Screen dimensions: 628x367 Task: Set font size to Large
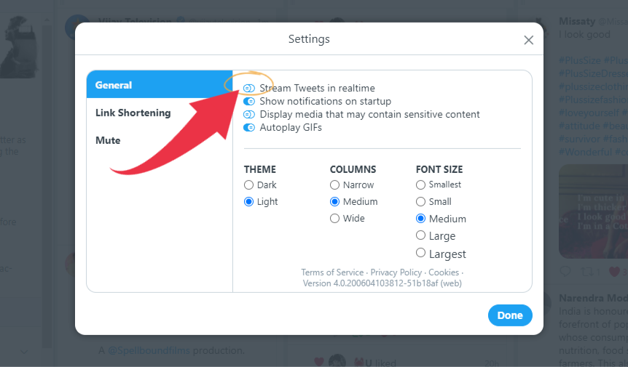[x=420, y=235]
